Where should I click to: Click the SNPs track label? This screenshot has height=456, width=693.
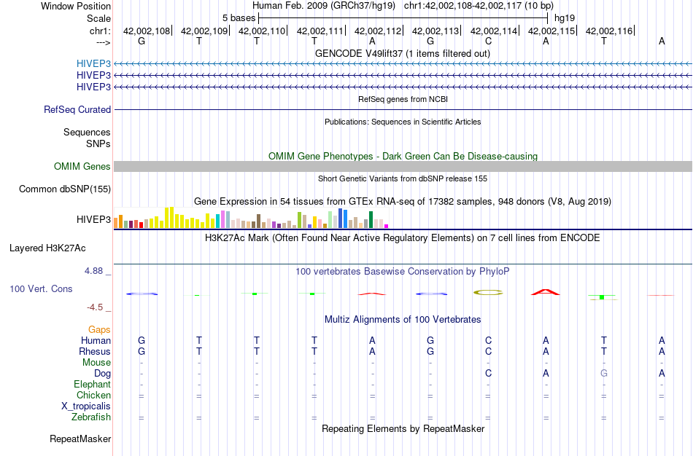[98, 144]
